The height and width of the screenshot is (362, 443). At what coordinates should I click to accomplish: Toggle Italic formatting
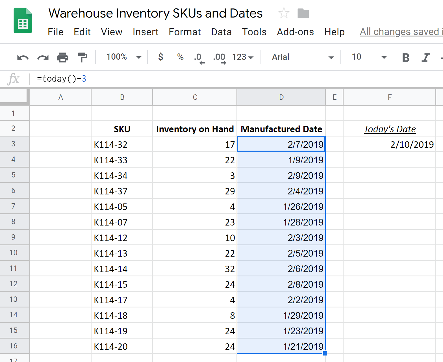coord(425,57)
